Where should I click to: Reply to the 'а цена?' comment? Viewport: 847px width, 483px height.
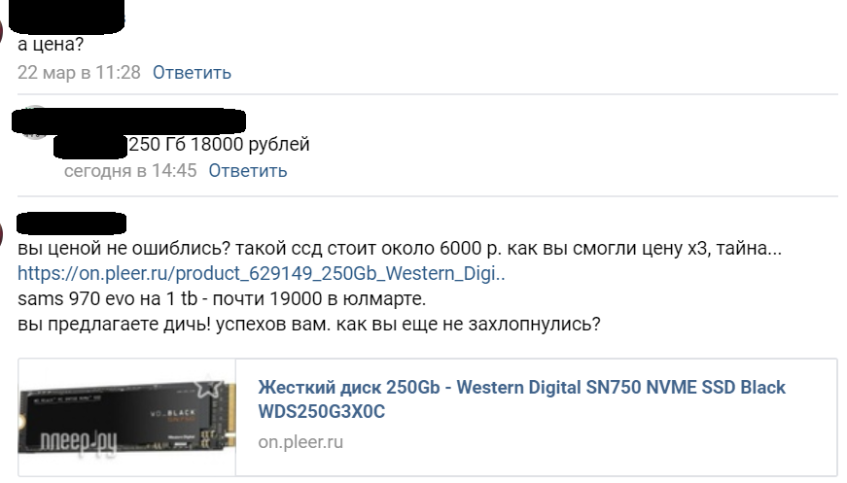click(192, 72)
